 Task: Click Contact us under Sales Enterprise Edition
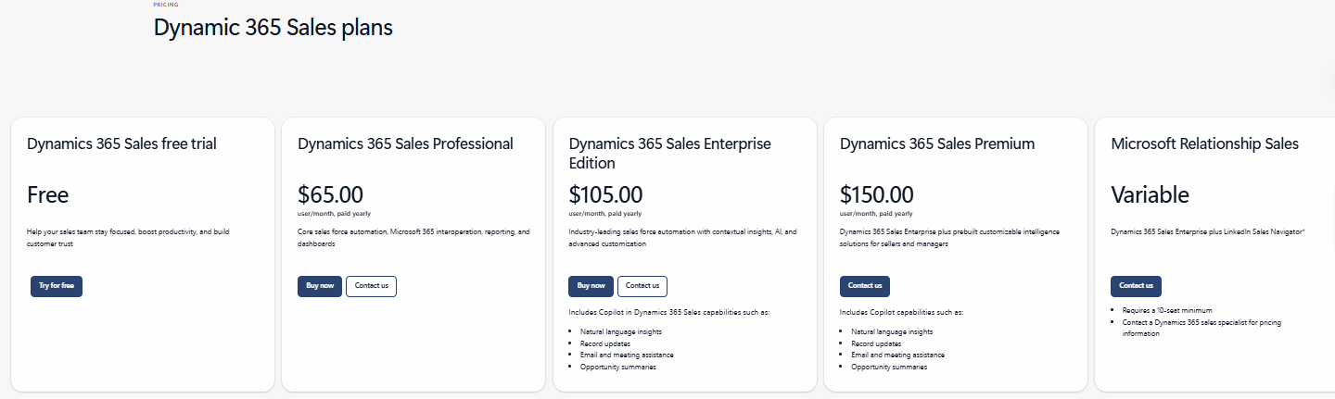click(642, 286)
